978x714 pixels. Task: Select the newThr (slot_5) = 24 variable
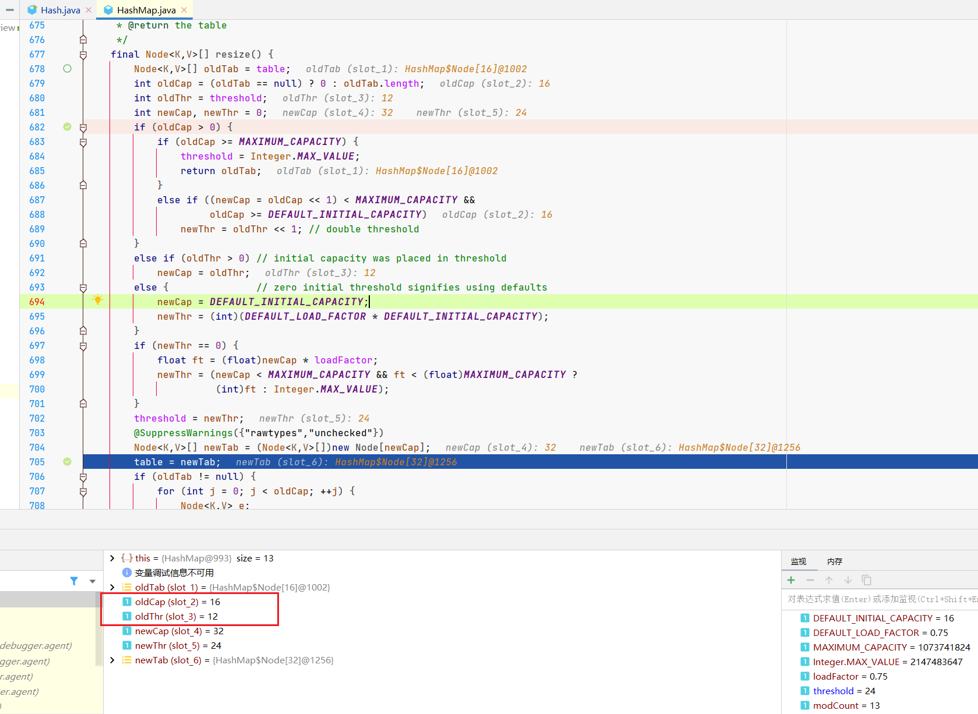click(x=178, y=645)
